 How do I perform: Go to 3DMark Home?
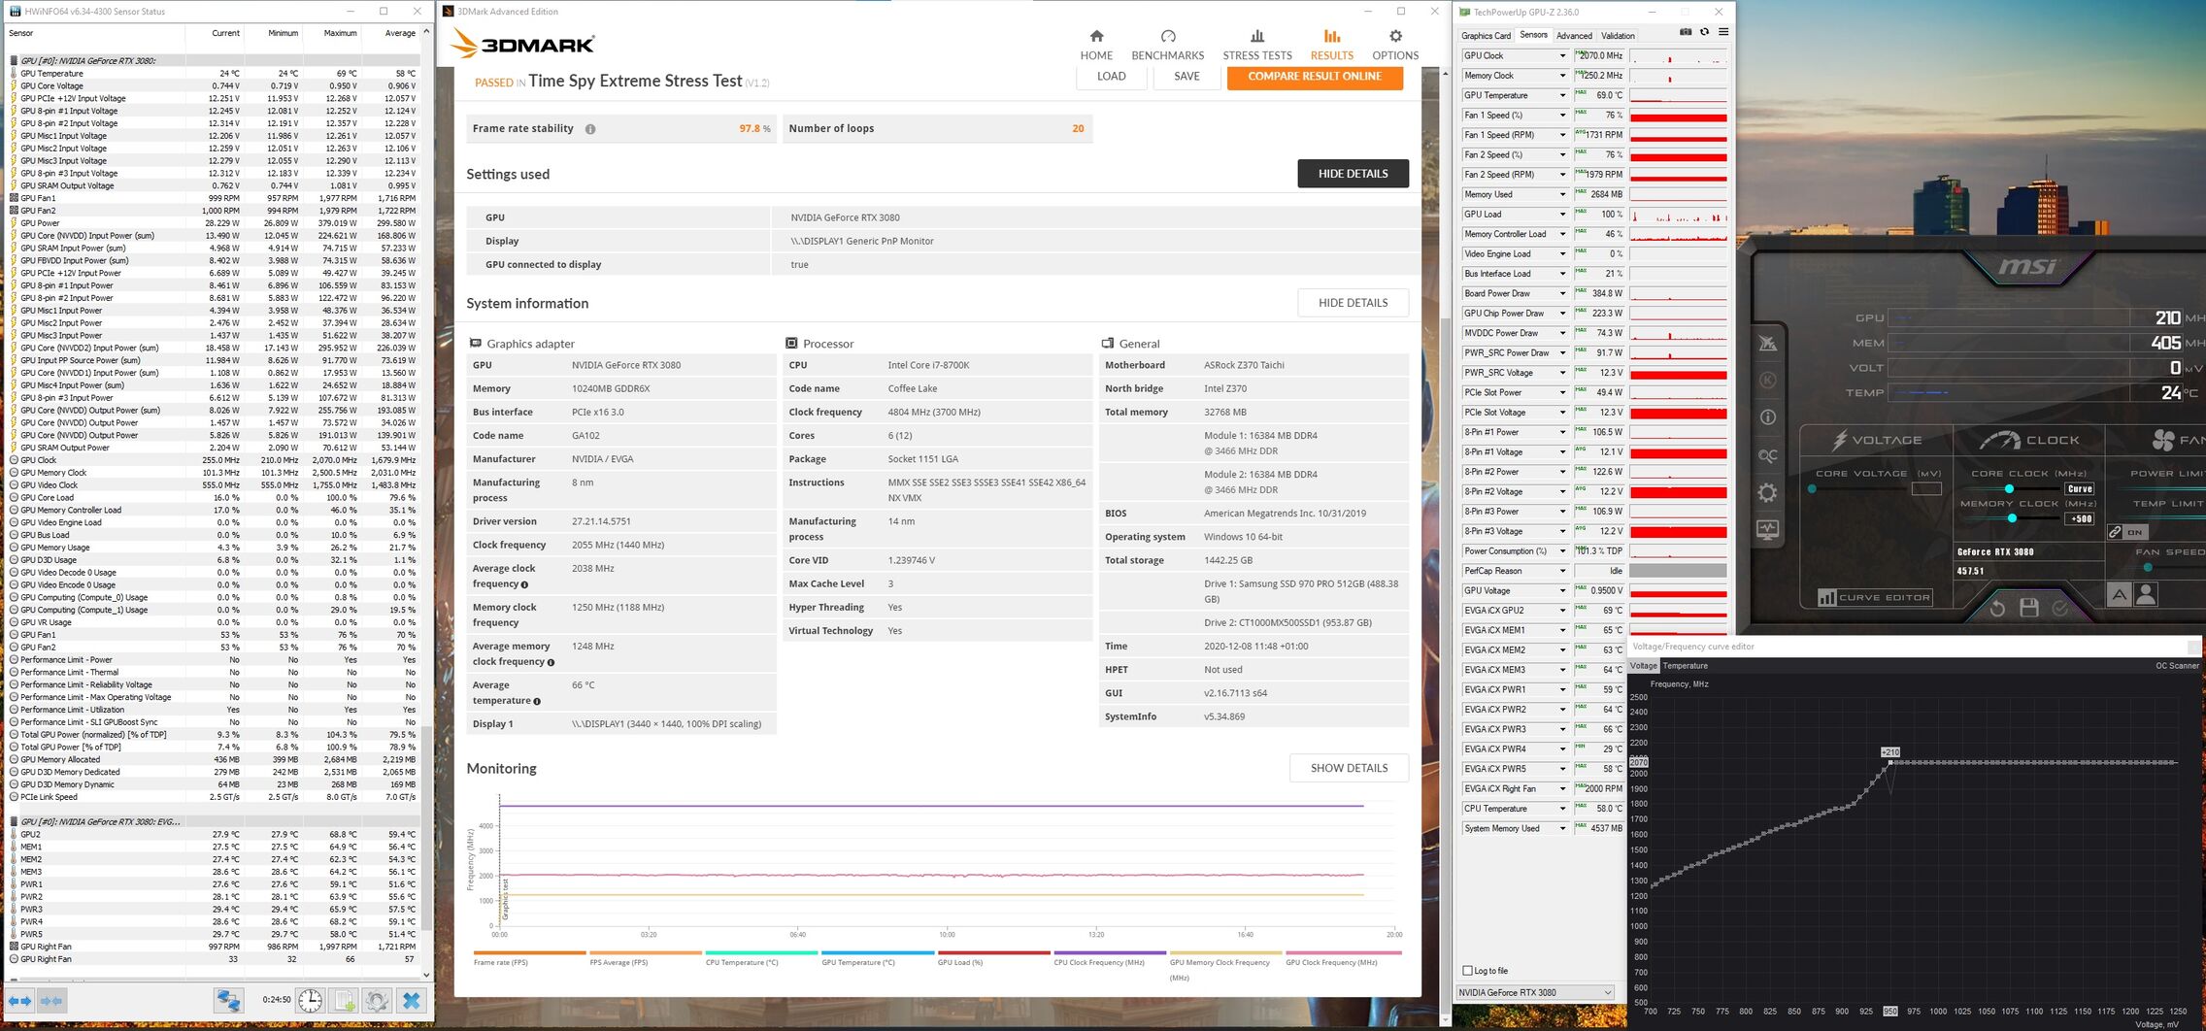(x=1096, y=45)
